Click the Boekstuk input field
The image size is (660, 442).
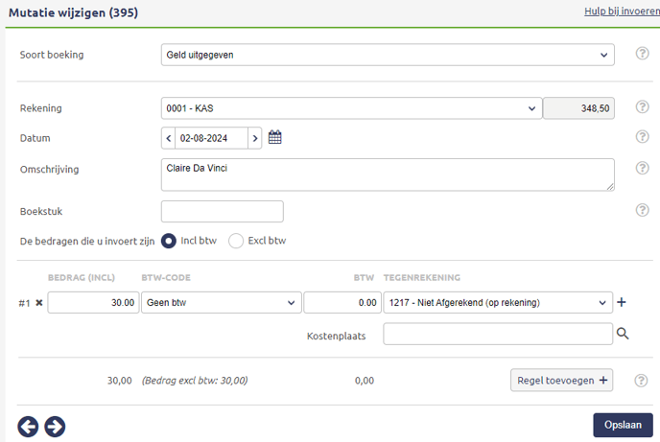[x=223, y=211]
